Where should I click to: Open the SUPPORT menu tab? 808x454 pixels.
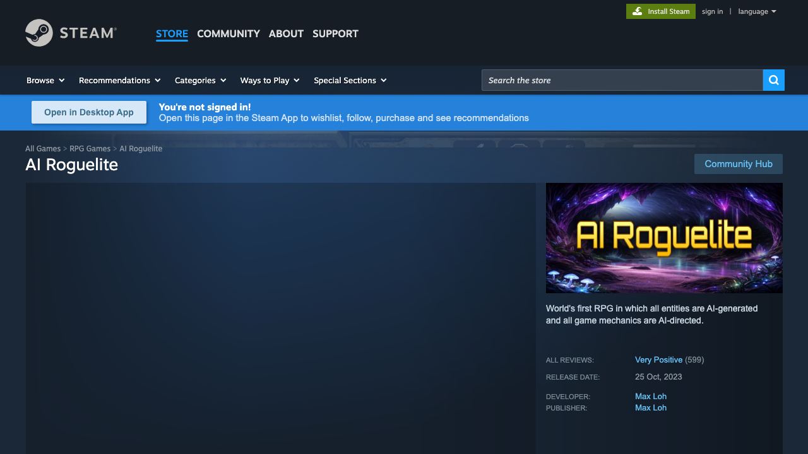coord(335,33)
